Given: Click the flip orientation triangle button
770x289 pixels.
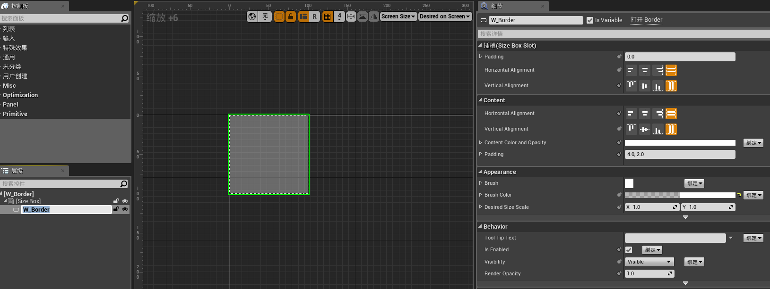Looking at the screenshot, I should [374, 17].
